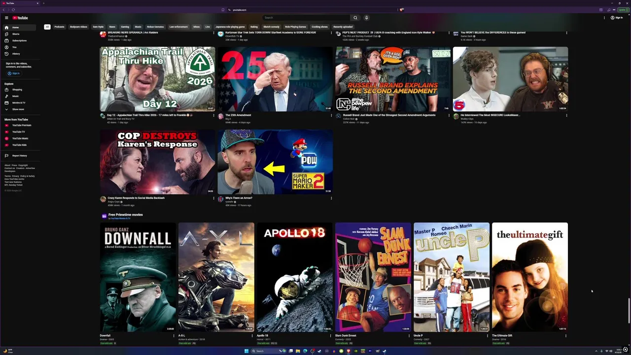The height and width of the screenshot is (355, 631).
Task: Select the Sketch comedy filter chip
Action: [271, 27]
